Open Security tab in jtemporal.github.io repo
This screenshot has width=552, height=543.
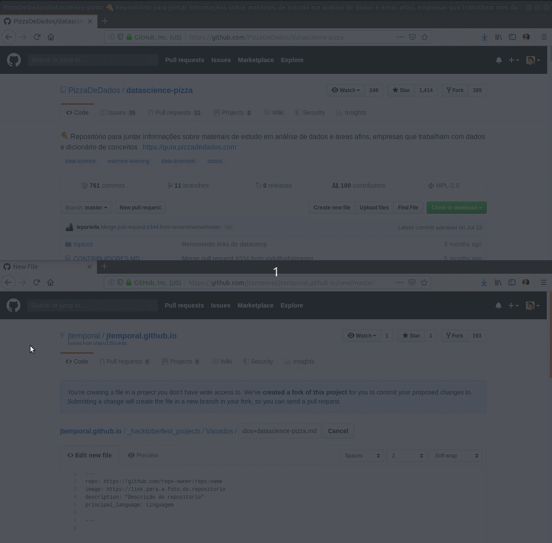tap(258, 361)
